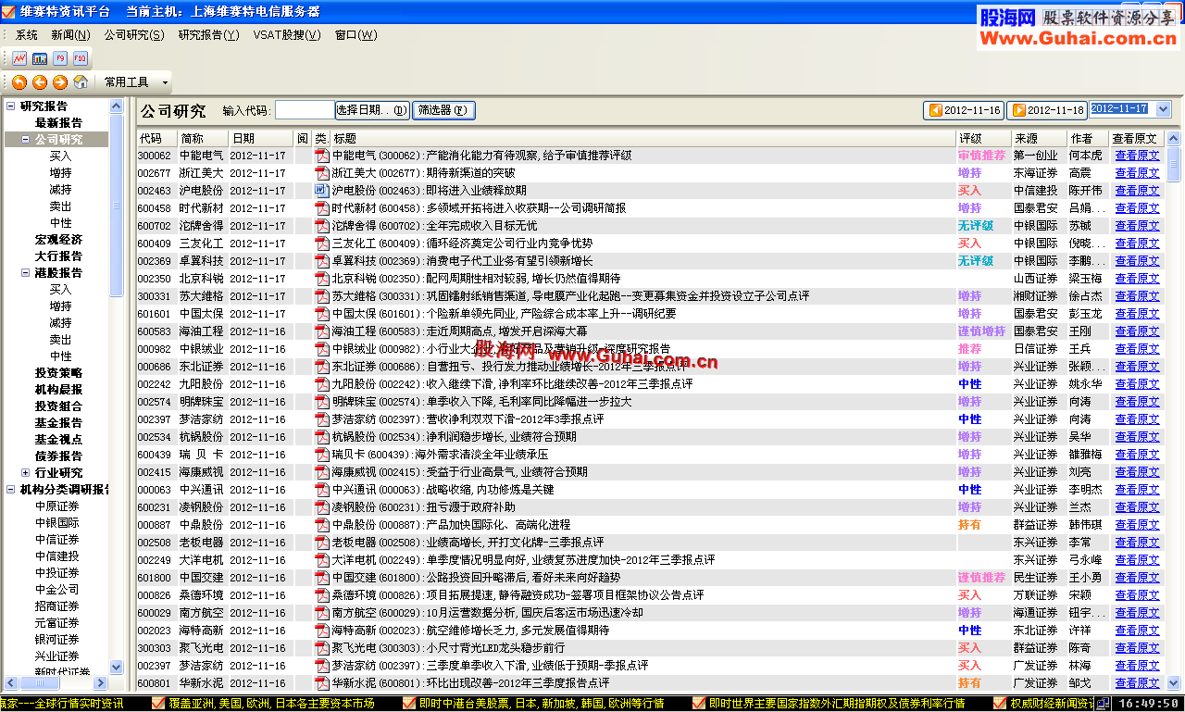Open PDF icon for 瑞贝卡 (600439) report
Viewport: 1185px width, 712px height.
click(321, 455)
